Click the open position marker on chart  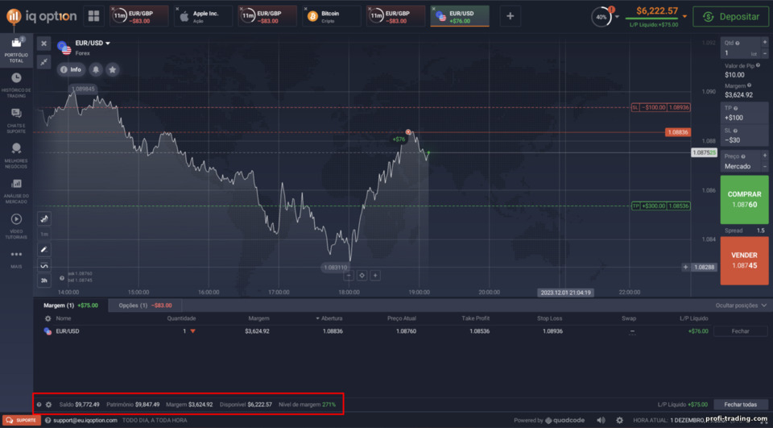[x=408, y=132]
